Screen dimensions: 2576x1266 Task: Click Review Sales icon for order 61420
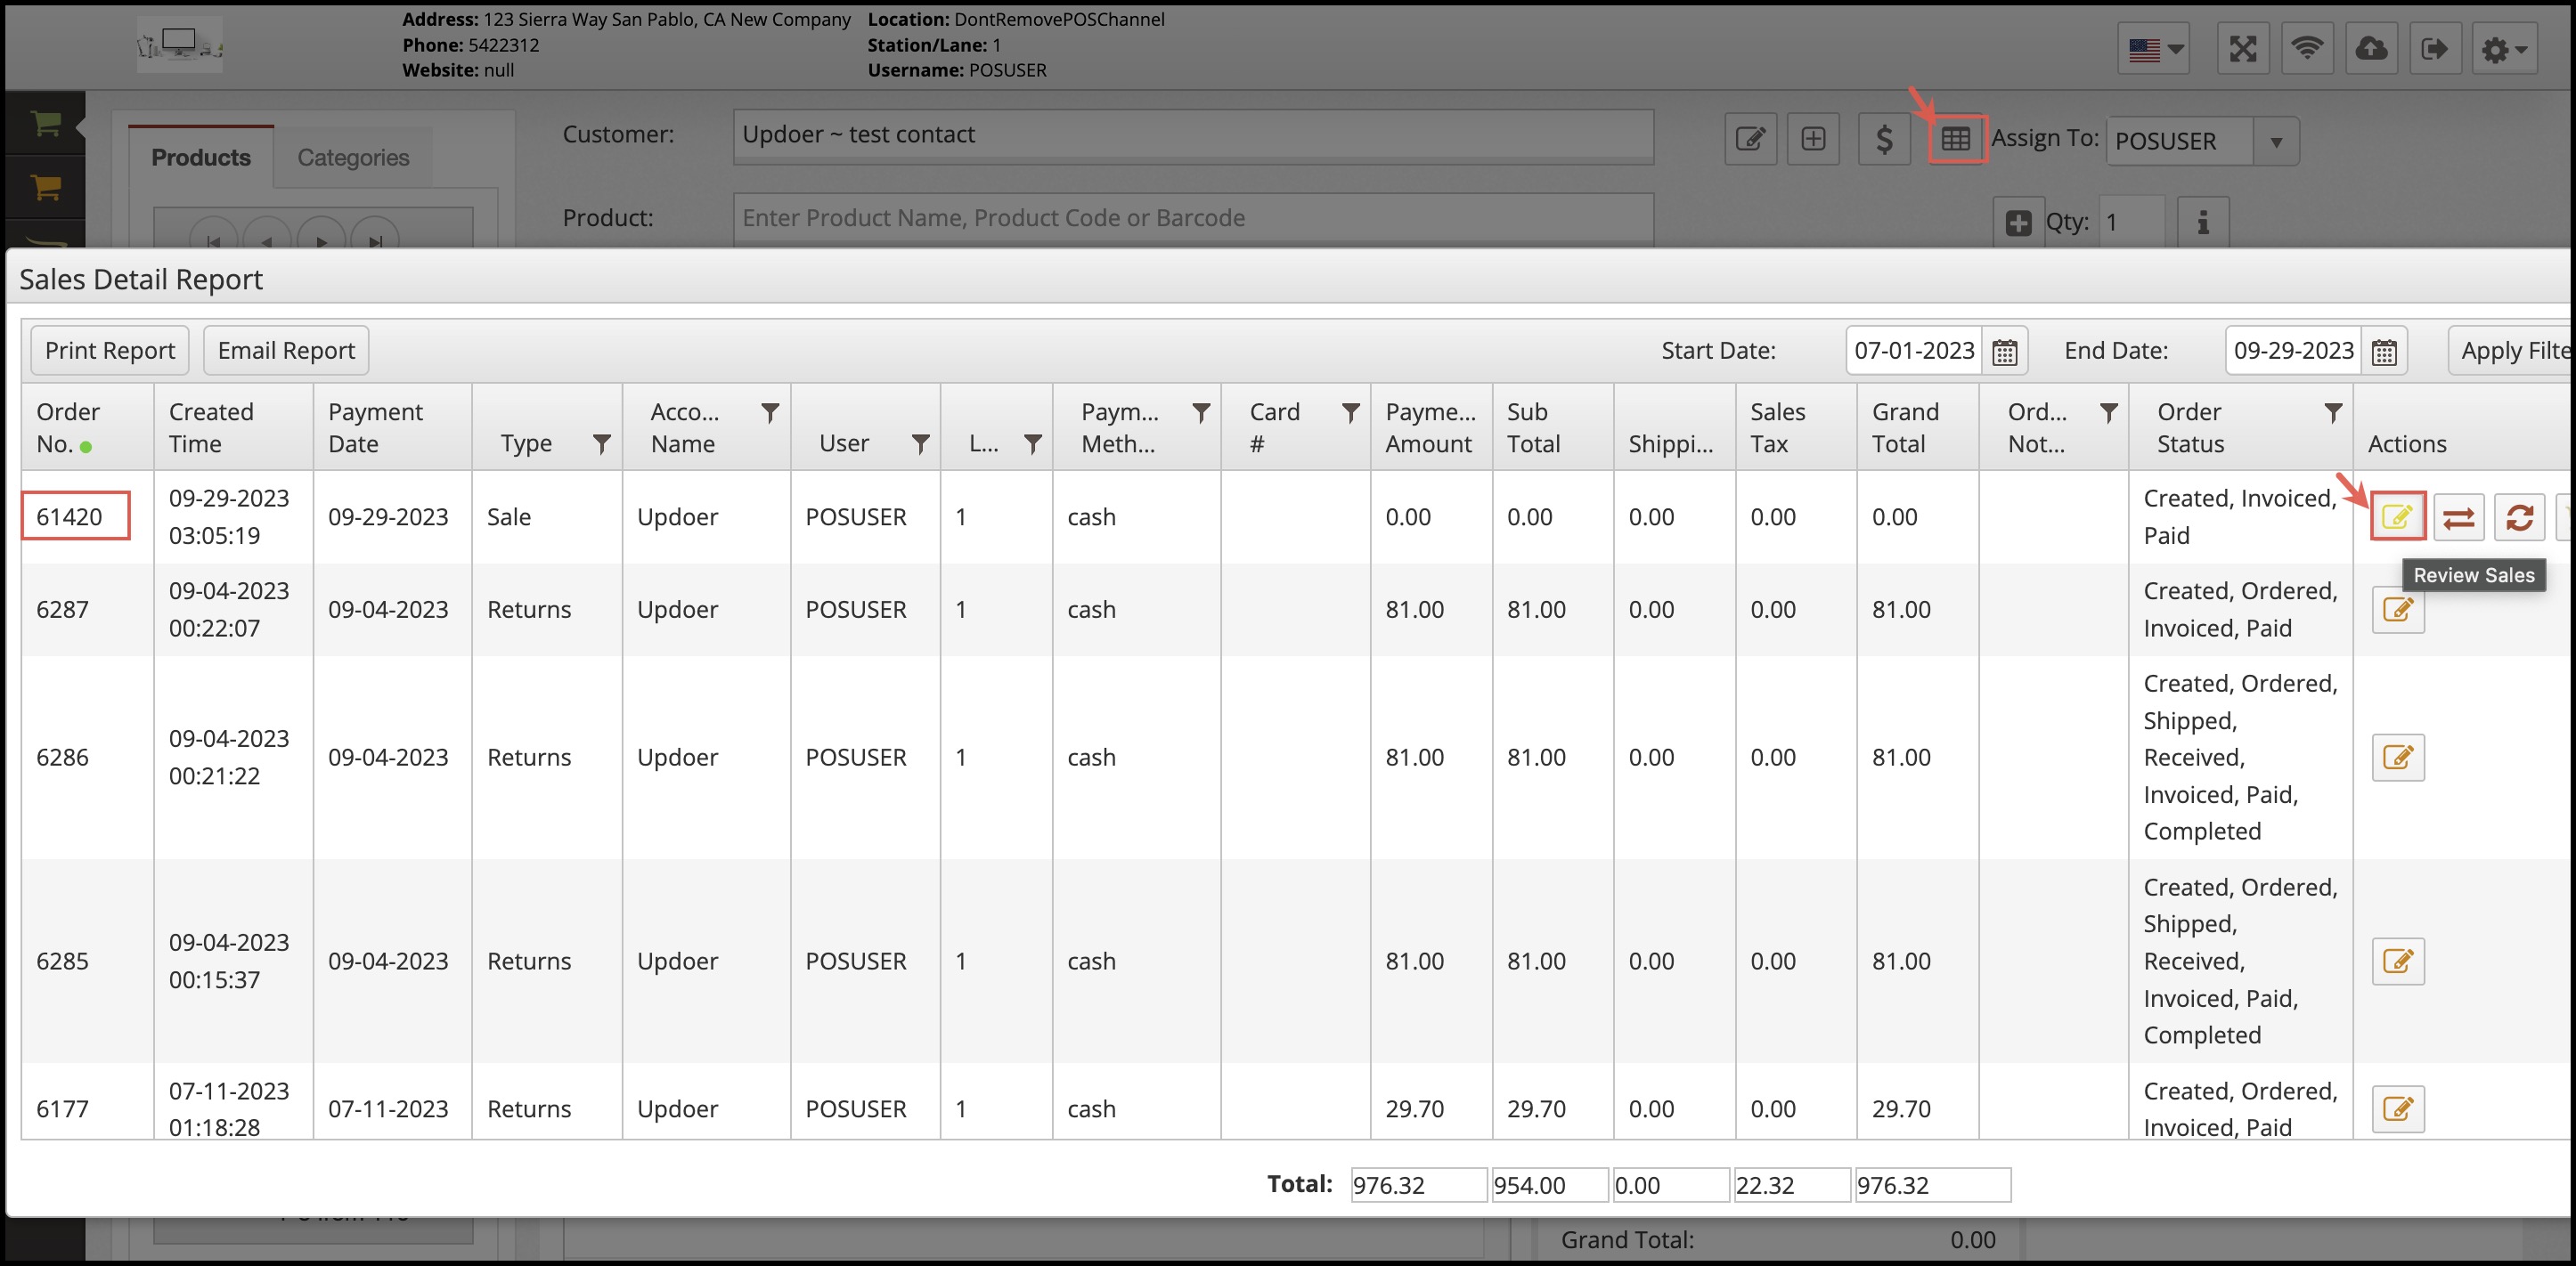2396,516
